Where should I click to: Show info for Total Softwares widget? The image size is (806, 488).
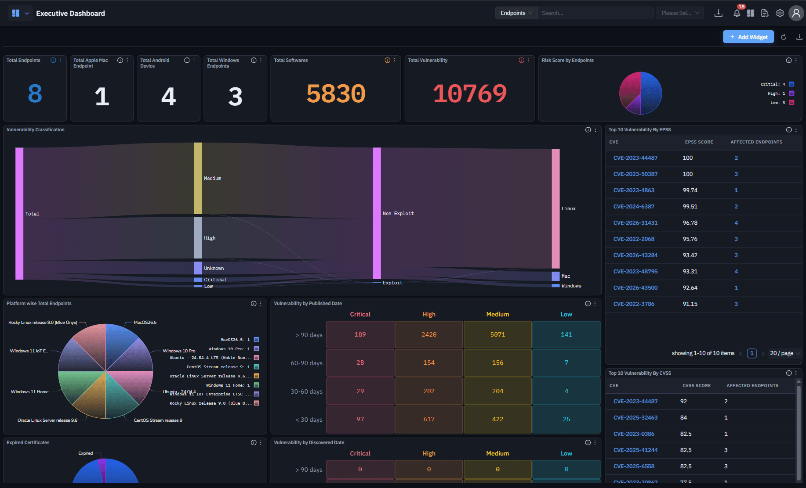387,60
